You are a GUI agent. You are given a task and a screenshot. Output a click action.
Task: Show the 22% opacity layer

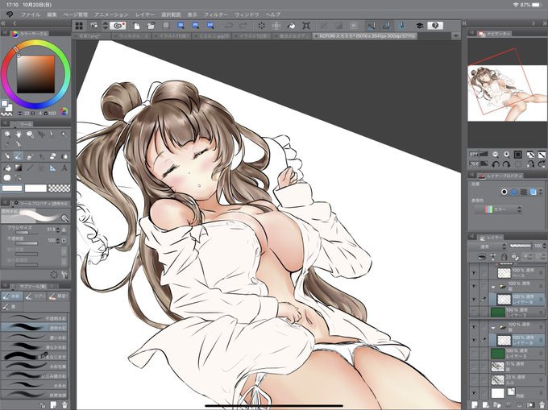pos(474,379)
